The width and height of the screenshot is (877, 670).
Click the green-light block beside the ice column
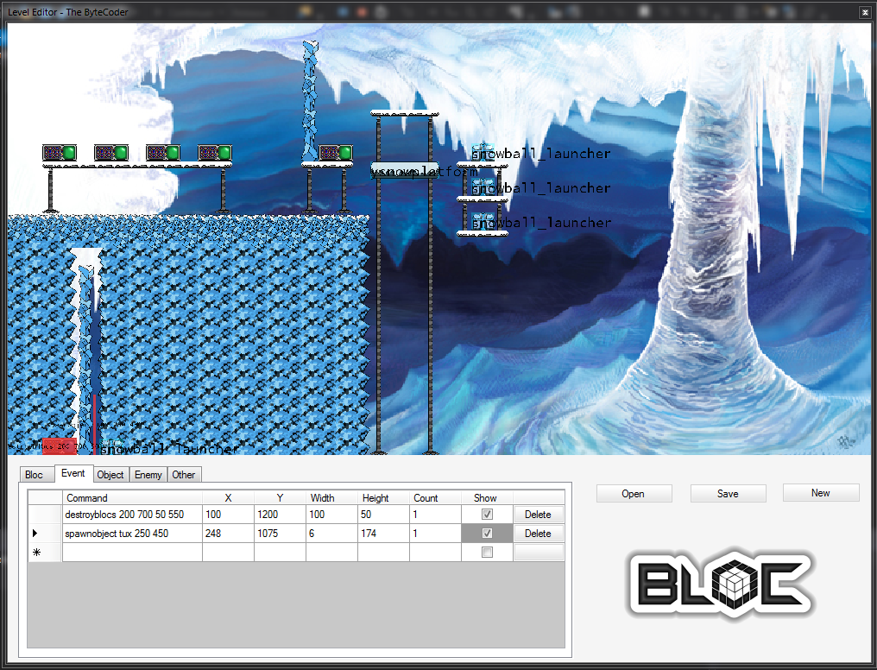pos(336,153)
